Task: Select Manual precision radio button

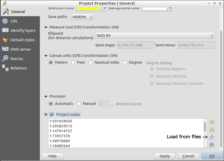Action: pyautogui.click(x=79, y=104)
